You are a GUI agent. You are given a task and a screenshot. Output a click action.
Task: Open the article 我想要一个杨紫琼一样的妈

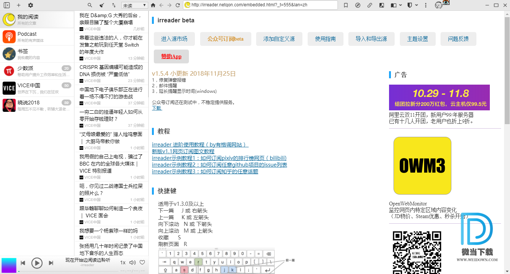click(x=112, y=234)
